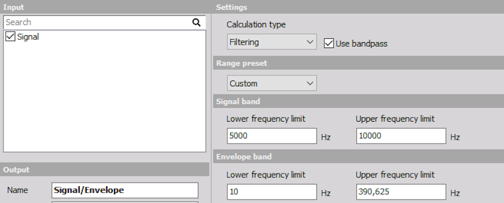This screenshot has width=504, height=203.
Task: Edit Signal band lower frequency limit field
Action: coord(272,136)
